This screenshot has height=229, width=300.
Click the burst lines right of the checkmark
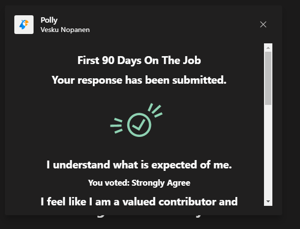(x=155, y=111)
